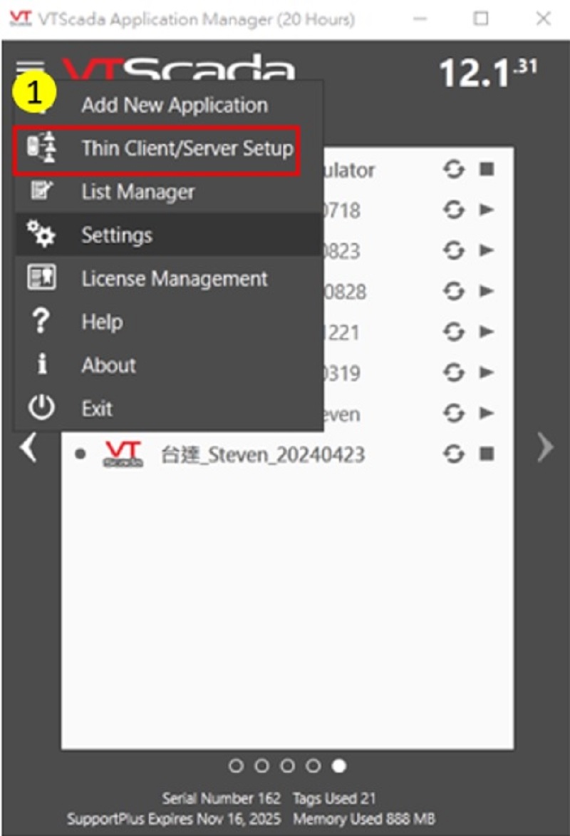The width and height of the screenshot is (570, 836).
Task: Close the VTScada Application Manager window
Action: coord(544,19)
